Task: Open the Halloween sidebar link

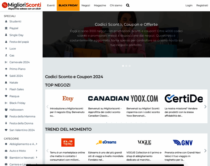Action: click(16, 110)
